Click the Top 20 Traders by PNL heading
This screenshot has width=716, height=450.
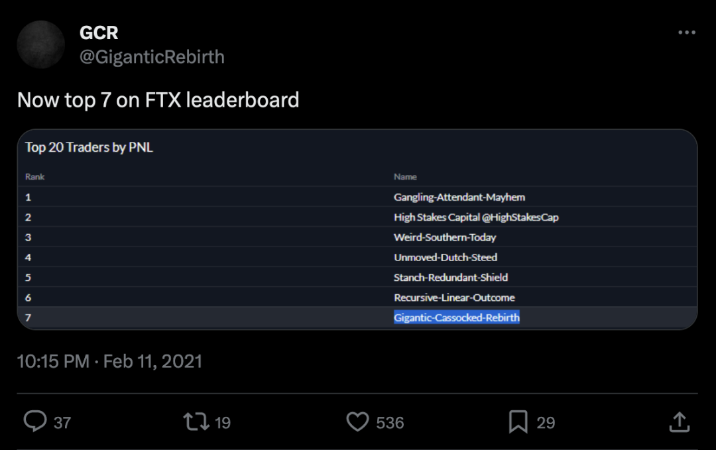point(89,147)
